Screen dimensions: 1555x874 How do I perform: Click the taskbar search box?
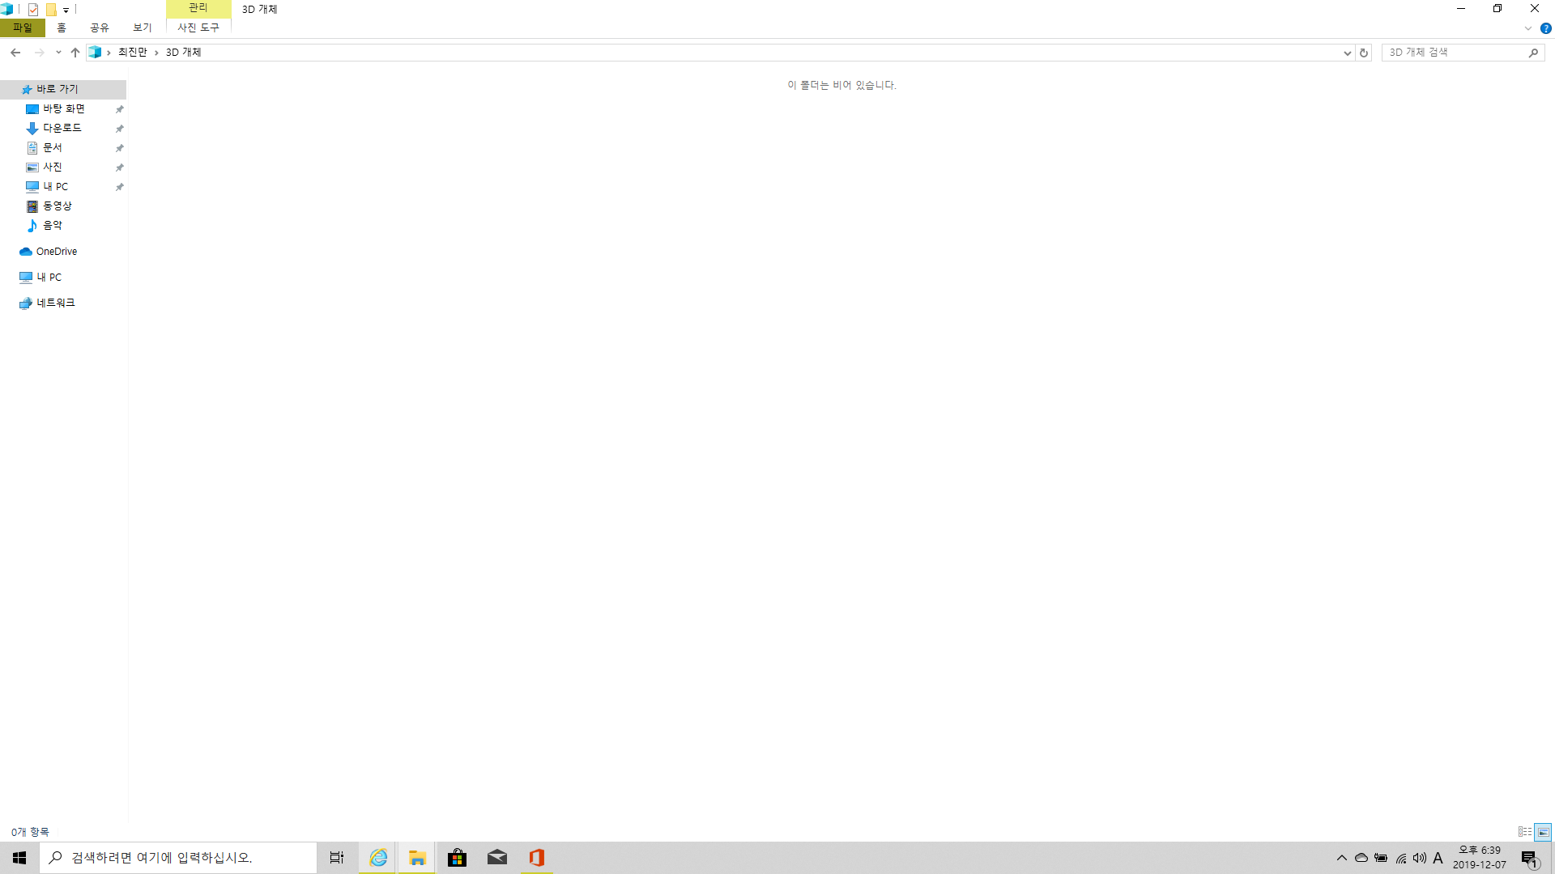click(178, 858)
